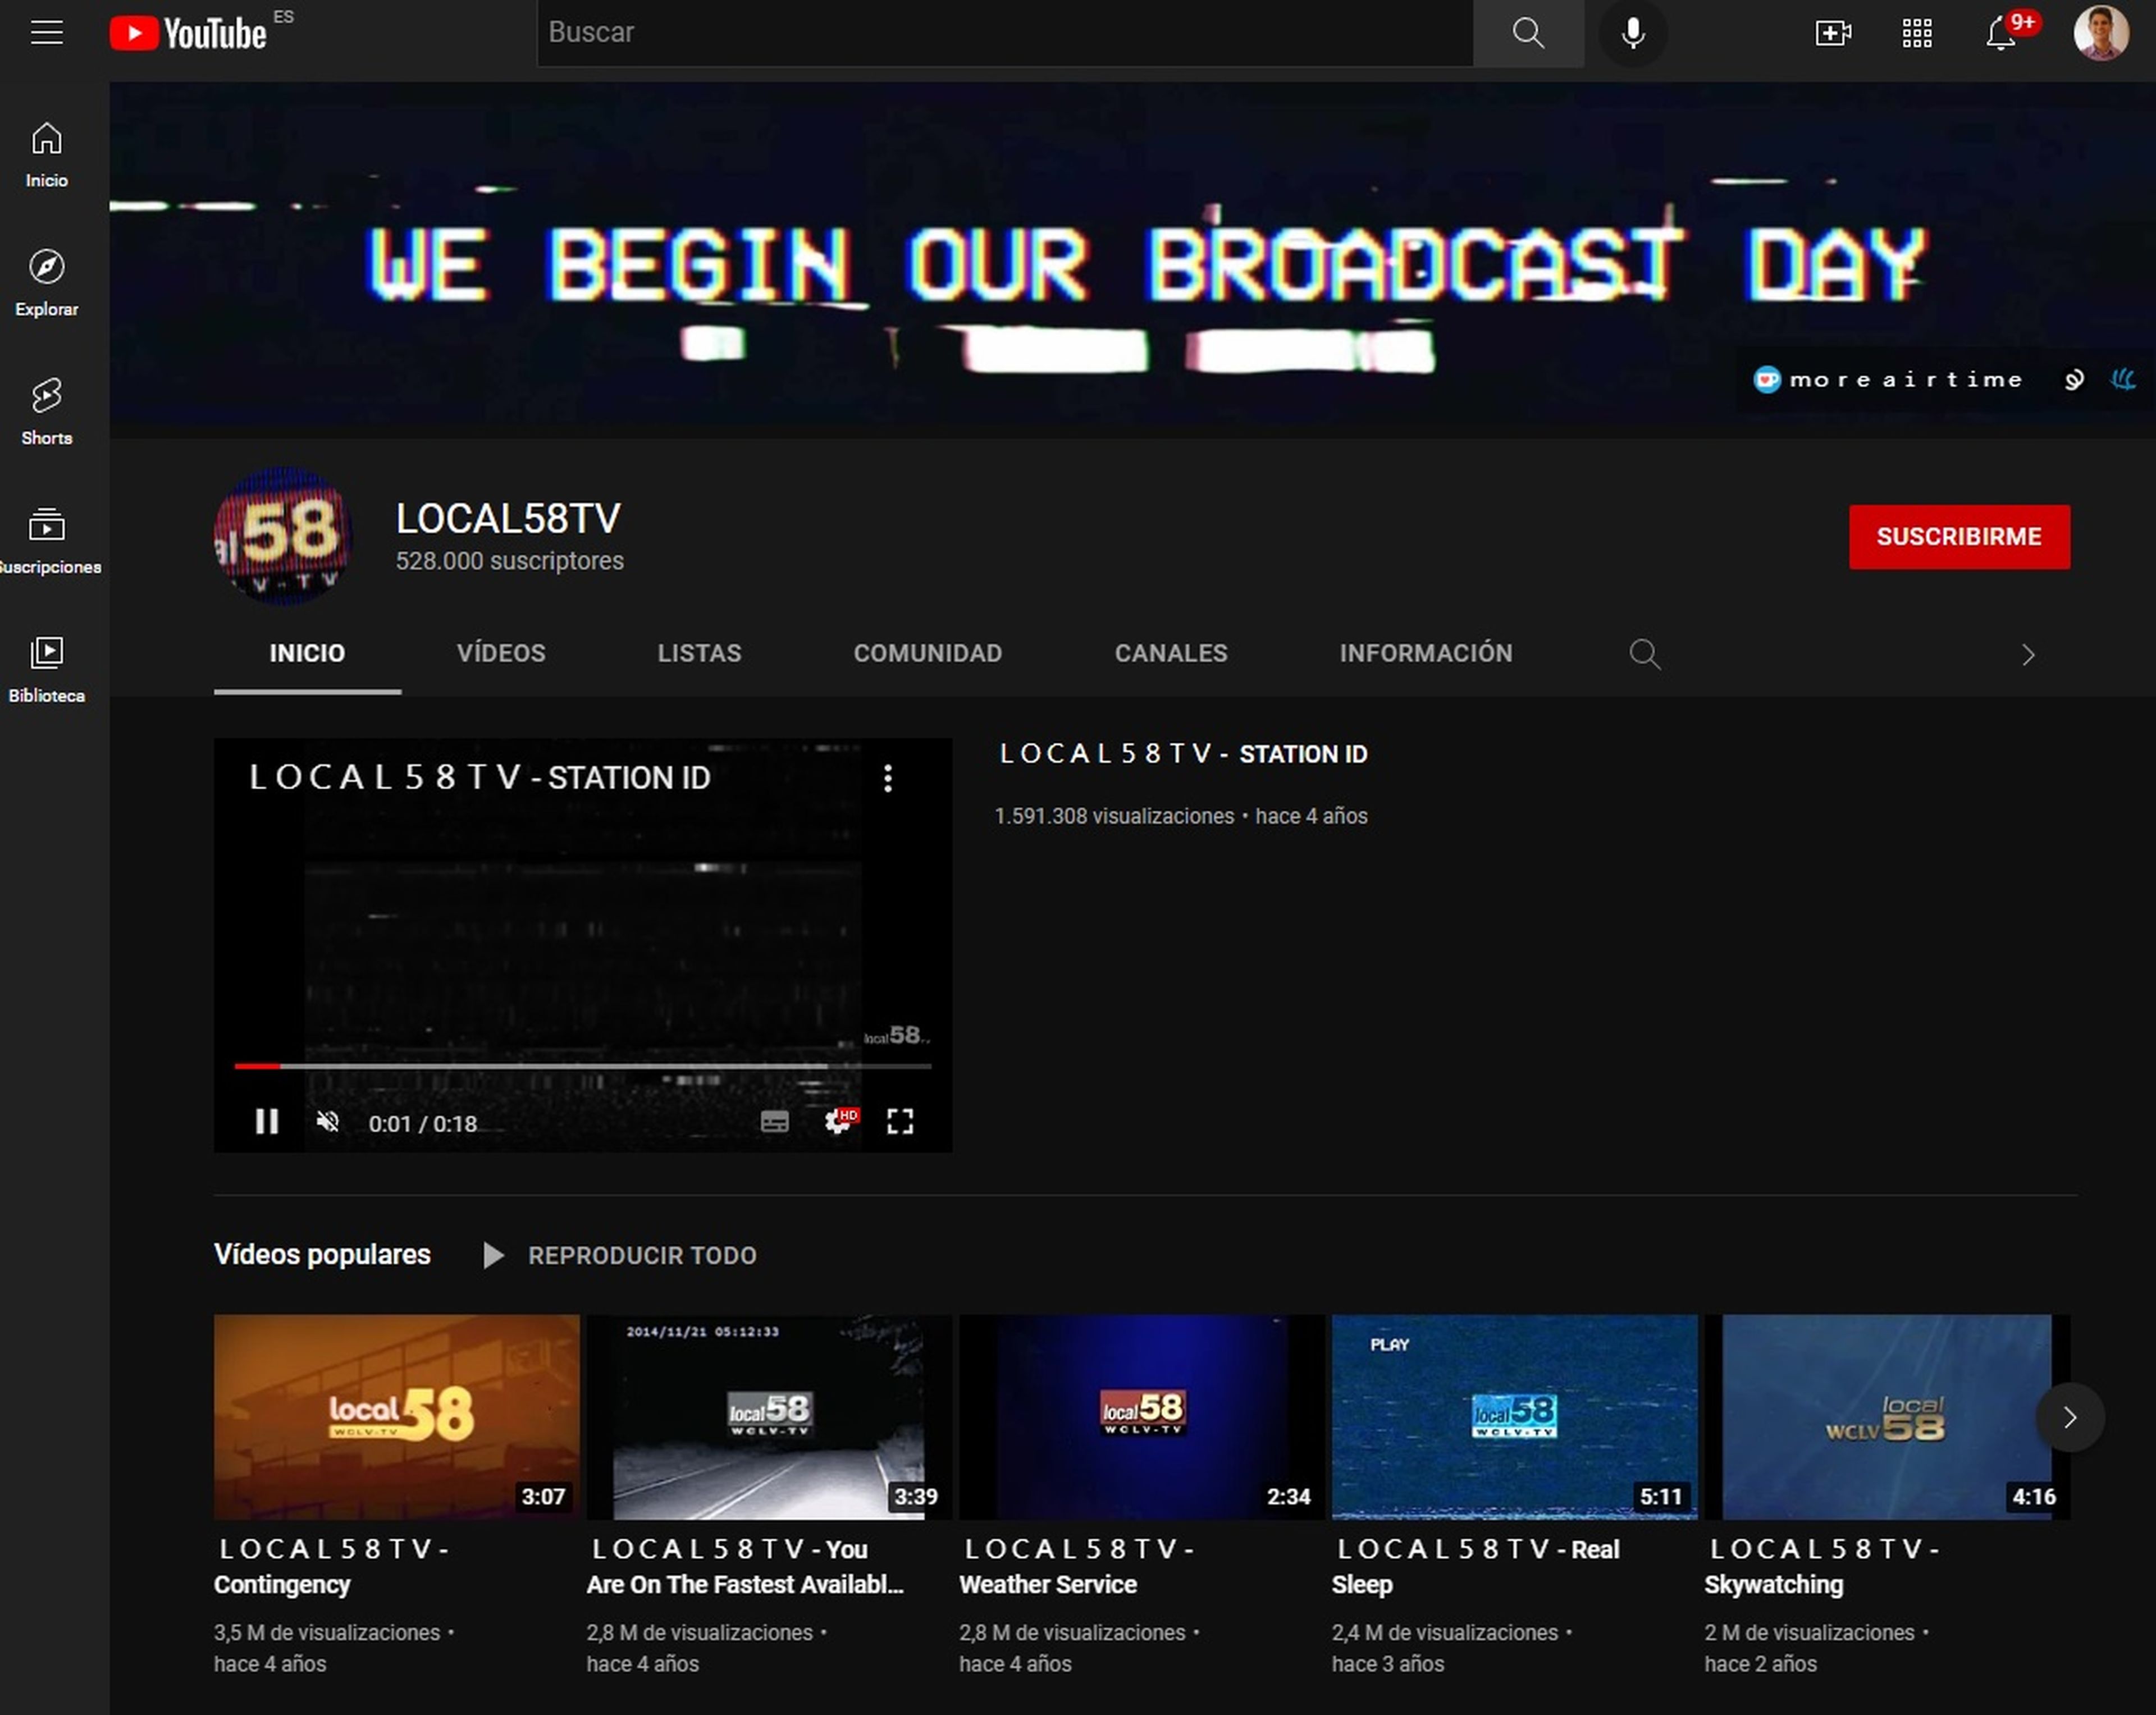2156x1715 pixels.
Task: Open Station ID video title link
Action: [1183, 754]
